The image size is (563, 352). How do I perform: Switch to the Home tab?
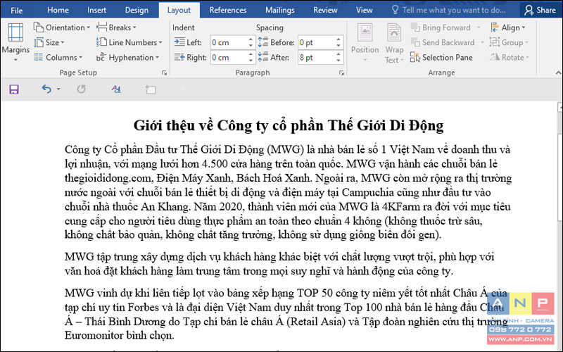[x=58, y=10]
